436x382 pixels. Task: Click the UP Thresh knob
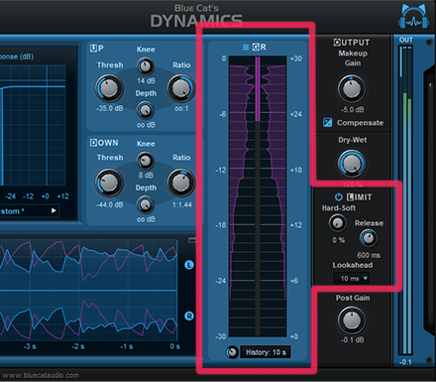pos(109,88)
